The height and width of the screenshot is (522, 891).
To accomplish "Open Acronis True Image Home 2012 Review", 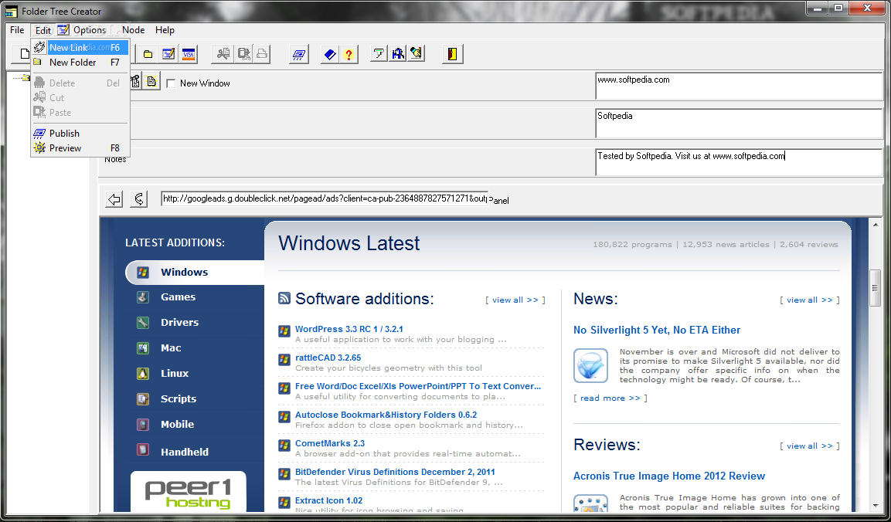I will coord(668,476).
